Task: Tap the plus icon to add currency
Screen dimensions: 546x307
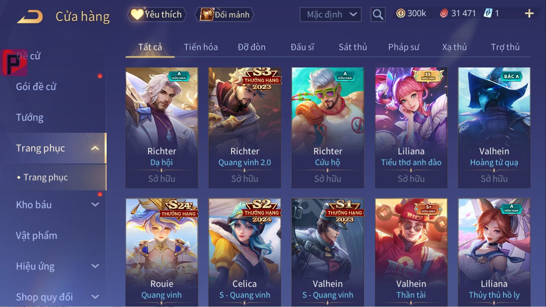Action: (529, 14)
